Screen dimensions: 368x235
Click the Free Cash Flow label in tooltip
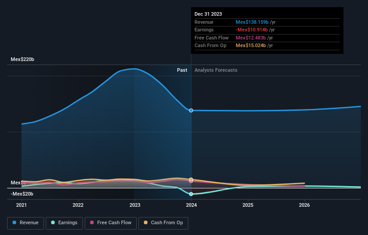pos(212,38)
